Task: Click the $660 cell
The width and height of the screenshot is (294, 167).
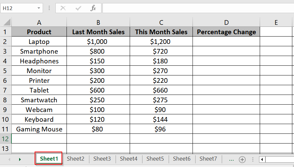Action: (161, 90)
